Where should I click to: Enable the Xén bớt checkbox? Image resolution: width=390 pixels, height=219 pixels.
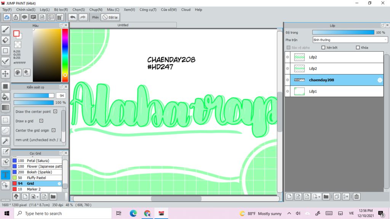click(323, 48)
